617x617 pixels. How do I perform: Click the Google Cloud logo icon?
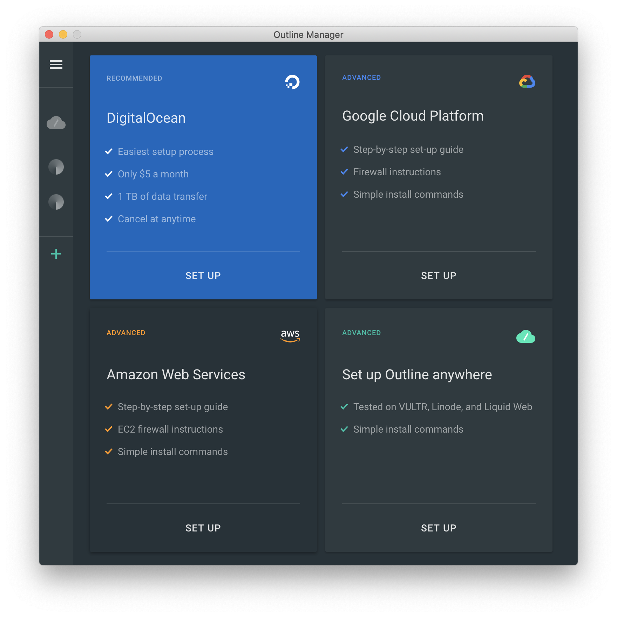[527, 81]
